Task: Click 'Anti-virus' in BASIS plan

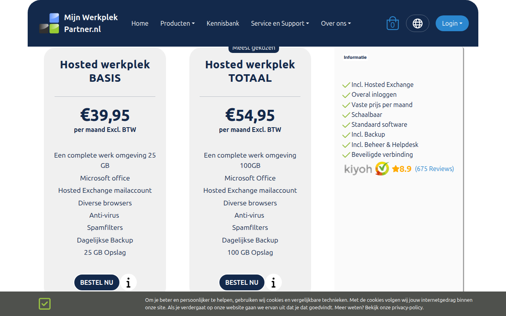Action: click(104, 215)
